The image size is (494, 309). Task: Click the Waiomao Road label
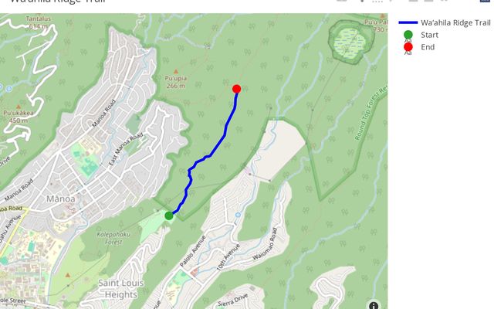click(266, 244)
